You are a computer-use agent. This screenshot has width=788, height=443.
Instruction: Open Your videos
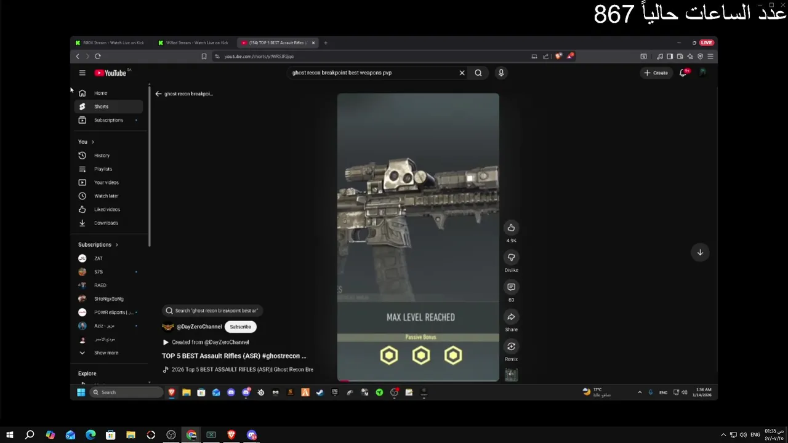[x=108, y=183]
